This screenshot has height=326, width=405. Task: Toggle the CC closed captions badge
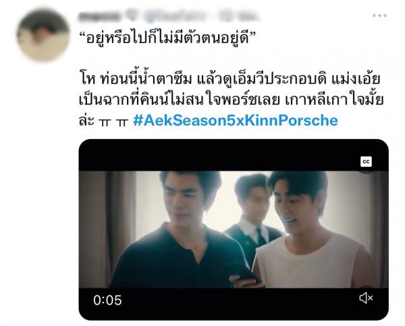(x=366, y=162)
